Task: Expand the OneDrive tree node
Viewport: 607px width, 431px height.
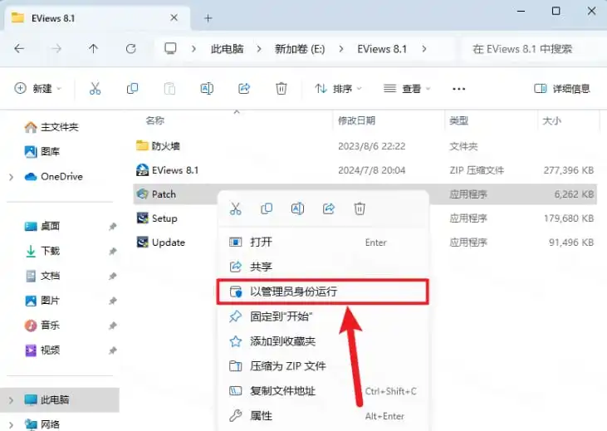Action: 12,177
